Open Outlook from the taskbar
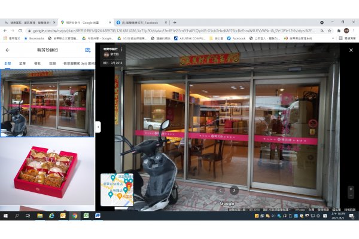Screen dimensions: 359x239 click(x=63, y=216)
